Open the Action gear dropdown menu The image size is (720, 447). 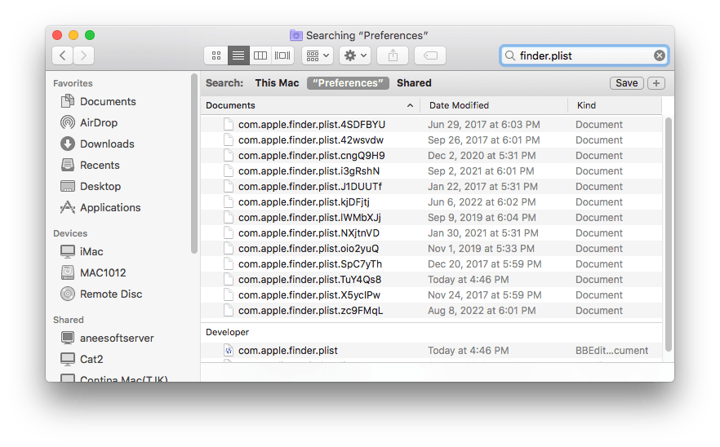point(355,55)
